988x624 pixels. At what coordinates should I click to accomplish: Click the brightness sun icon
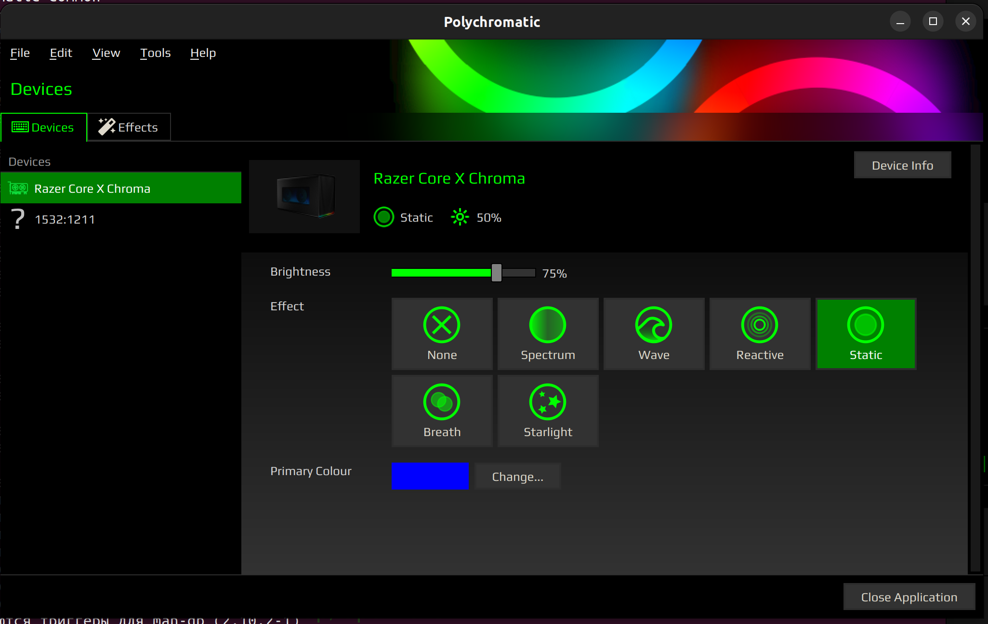click(460, 217)
